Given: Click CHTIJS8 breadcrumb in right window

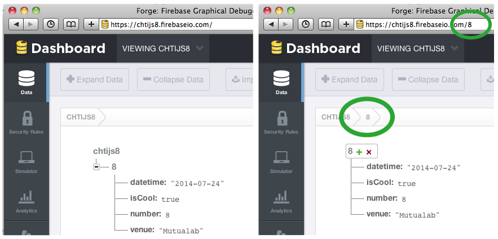Looking at the screenshot, I should point(336,117).
